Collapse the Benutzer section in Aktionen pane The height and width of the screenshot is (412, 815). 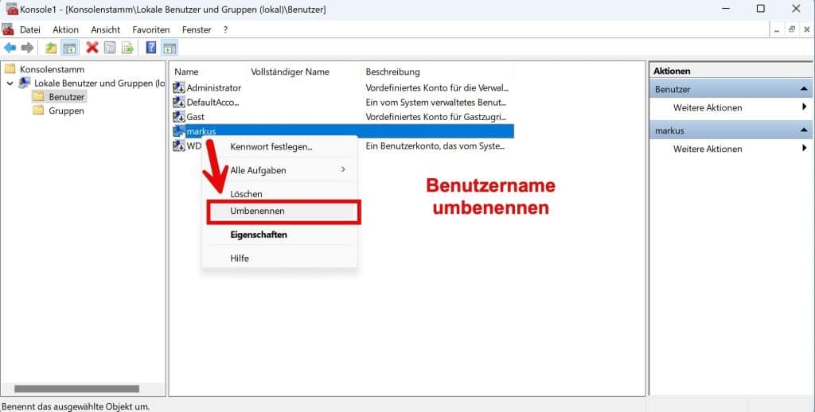(x=804, y=89)
